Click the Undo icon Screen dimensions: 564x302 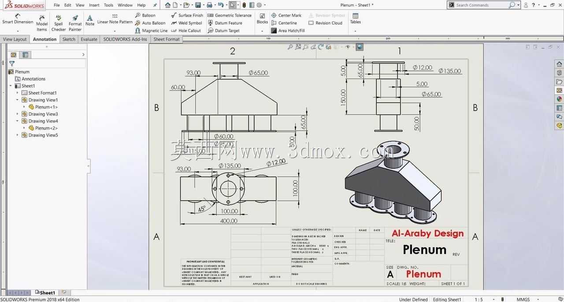[x=221, y=5]
